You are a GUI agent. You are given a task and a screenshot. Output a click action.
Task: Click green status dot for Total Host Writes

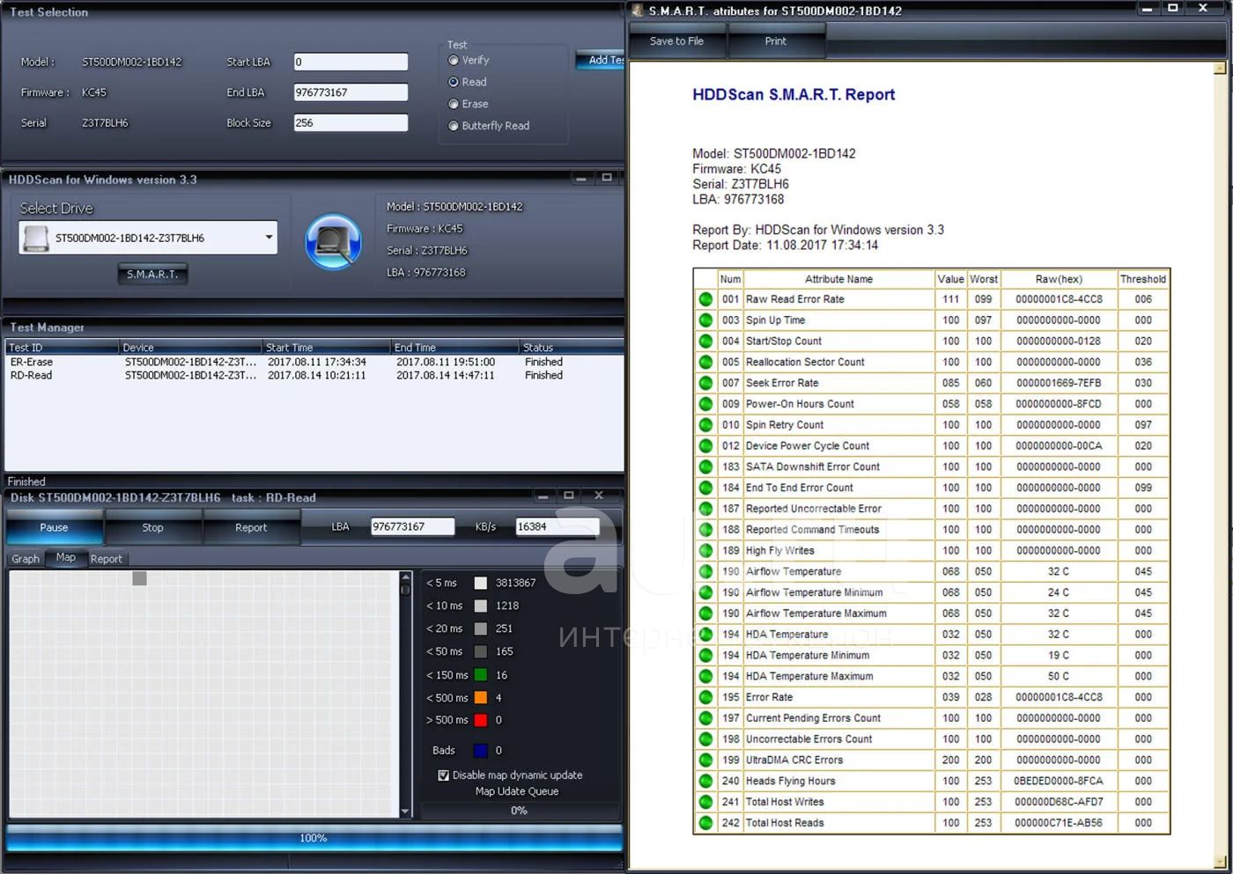[705, 802]
